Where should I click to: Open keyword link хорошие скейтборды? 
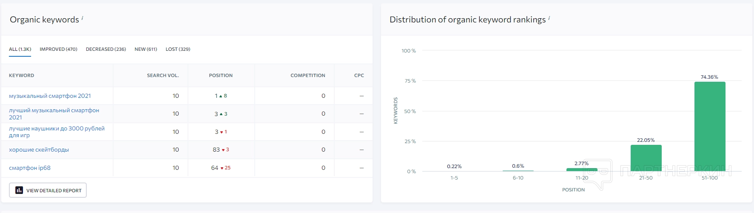pyautogui.click(x=39, y=150)
